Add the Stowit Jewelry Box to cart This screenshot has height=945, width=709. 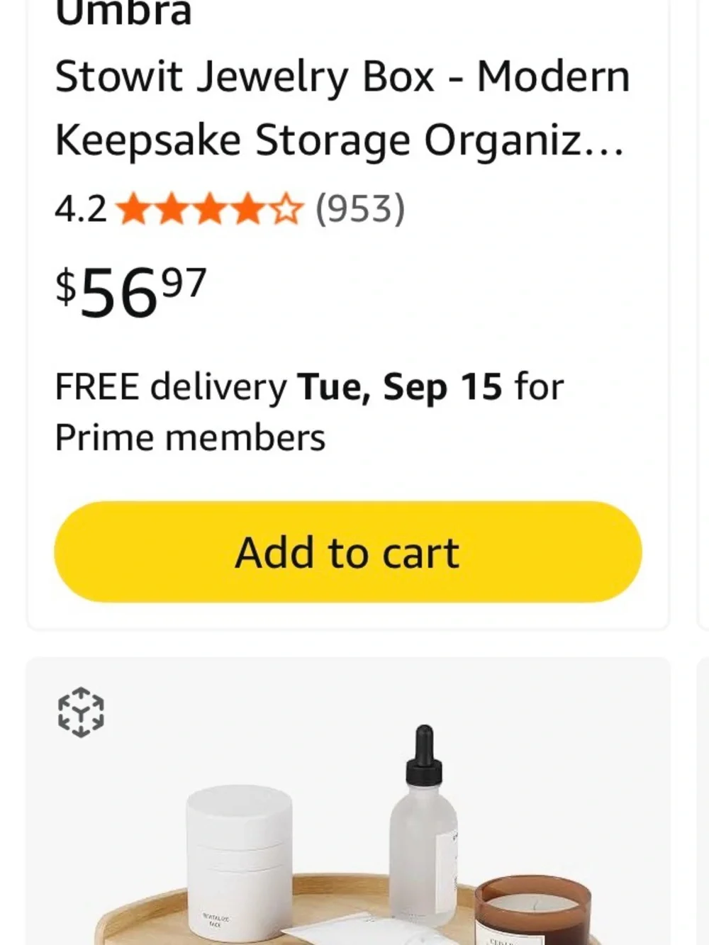[x=348, y=552]
